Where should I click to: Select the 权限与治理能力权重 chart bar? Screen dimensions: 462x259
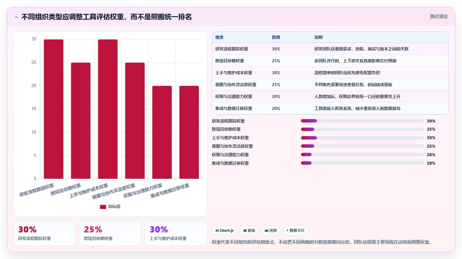(x=162, y=132)
